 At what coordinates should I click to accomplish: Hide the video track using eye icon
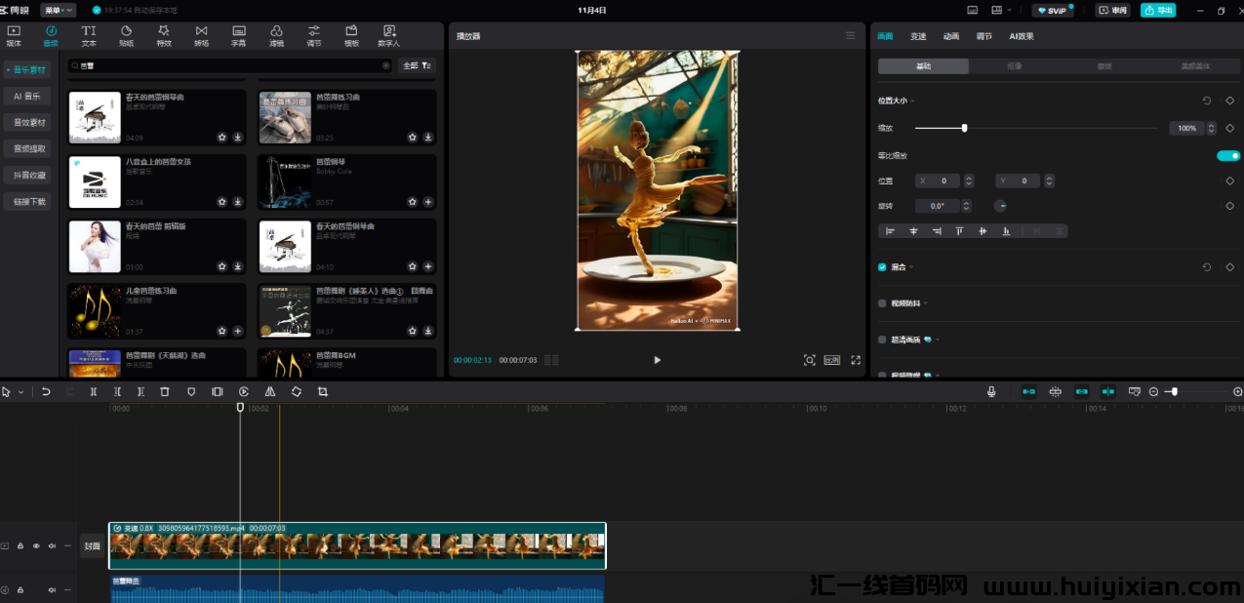coord(36,546)
